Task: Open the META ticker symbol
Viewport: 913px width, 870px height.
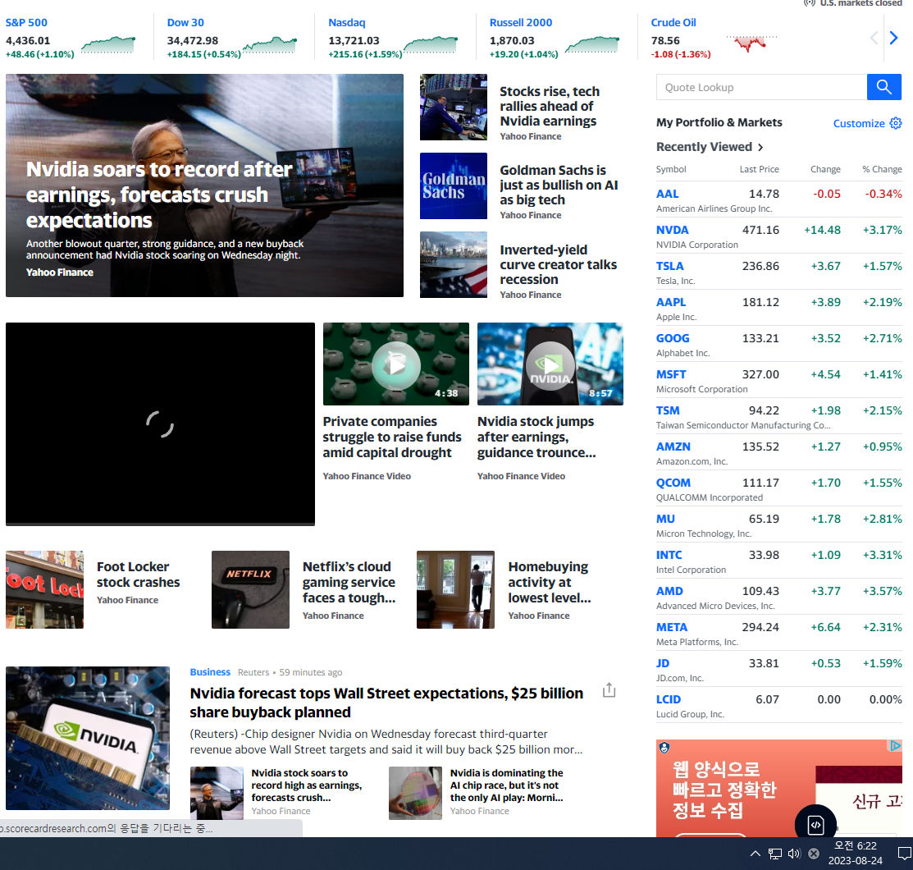Action: (672, 628)
